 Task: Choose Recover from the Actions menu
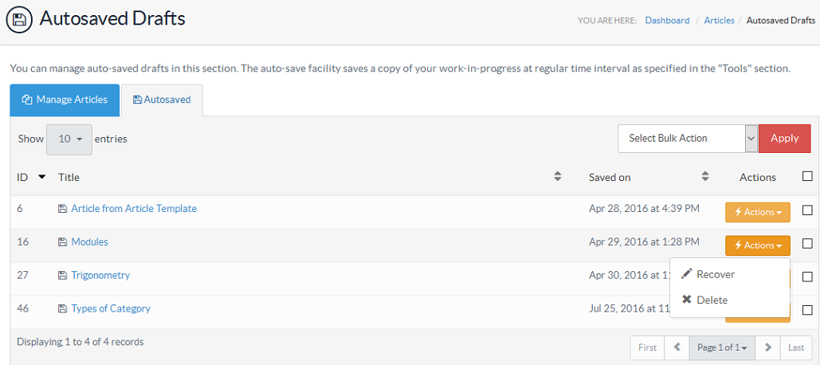715,274
